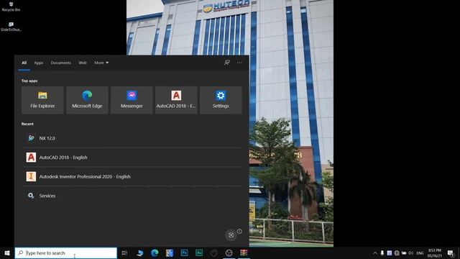Click the network globe tray icon

coord(397,253)
